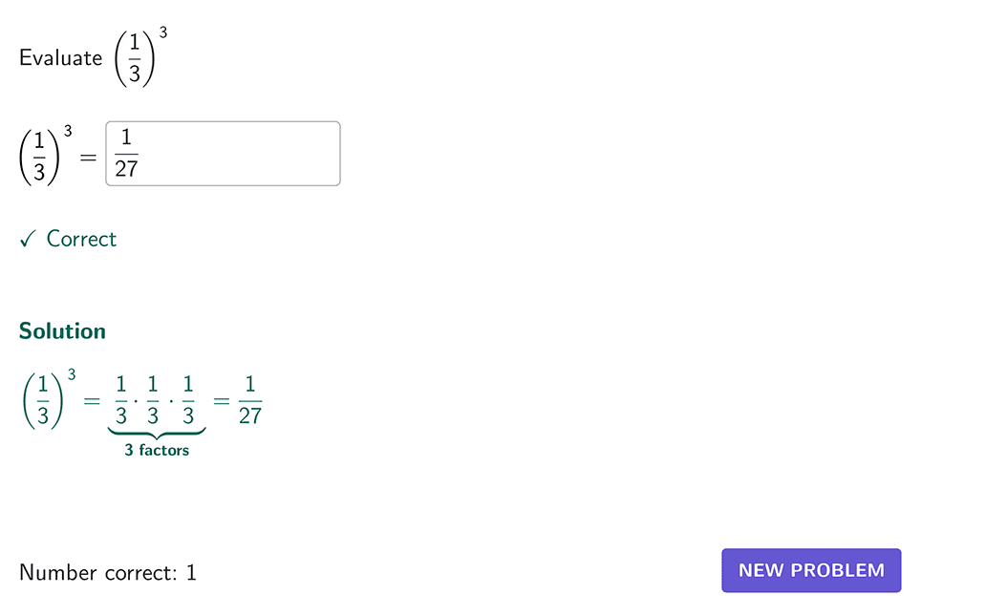Click the 3 factors label
The height and width of the screenshot is (616, 986).
pos(157,450)
